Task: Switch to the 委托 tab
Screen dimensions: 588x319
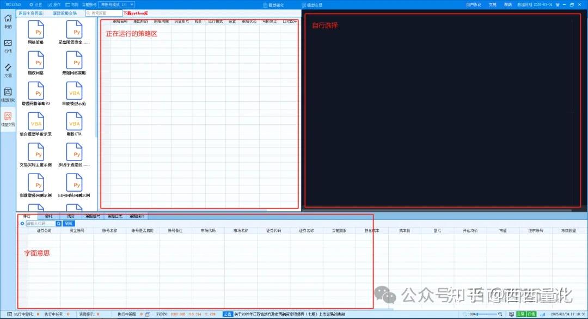Action: coord(48,216)
